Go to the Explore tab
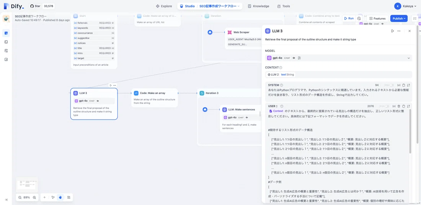This screenshot has width=421, height=205. pyautogui.click(x=164, y=6)
